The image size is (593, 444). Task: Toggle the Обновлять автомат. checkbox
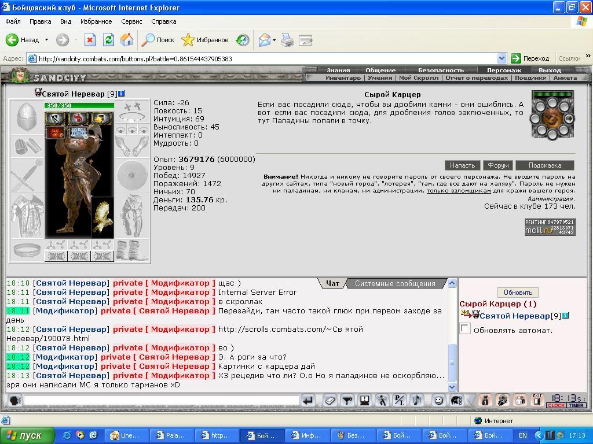[x=465, y=328]
